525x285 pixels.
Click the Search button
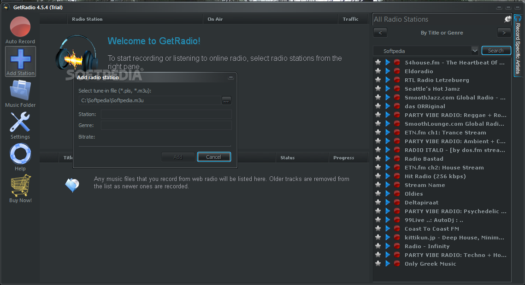(496, 51)
